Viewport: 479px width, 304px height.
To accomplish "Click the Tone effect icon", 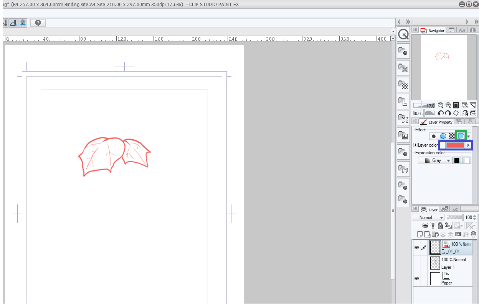I will click(x=452, y=136).
